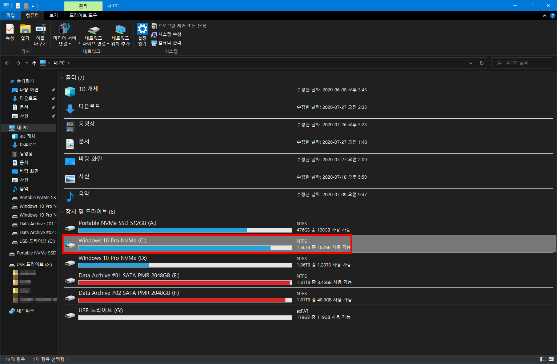Viewport: 557px width, 364px height.
Task: Select the 관리 contextual tab
Action: click(x=83, y=6)
